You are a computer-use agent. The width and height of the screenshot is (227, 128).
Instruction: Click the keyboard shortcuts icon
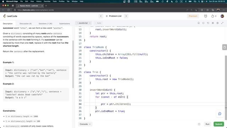point(213,23)
